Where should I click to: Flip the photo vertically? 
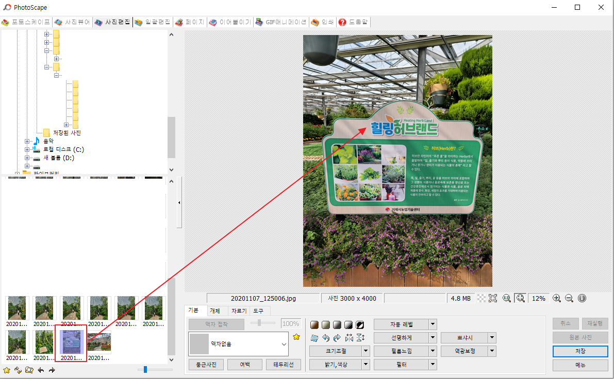pos(360,338)
